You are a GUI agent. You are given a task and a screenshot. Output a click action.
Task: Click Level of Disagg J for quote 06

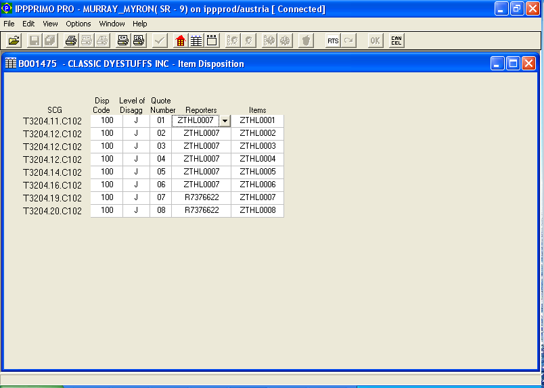tap(136, 185)
